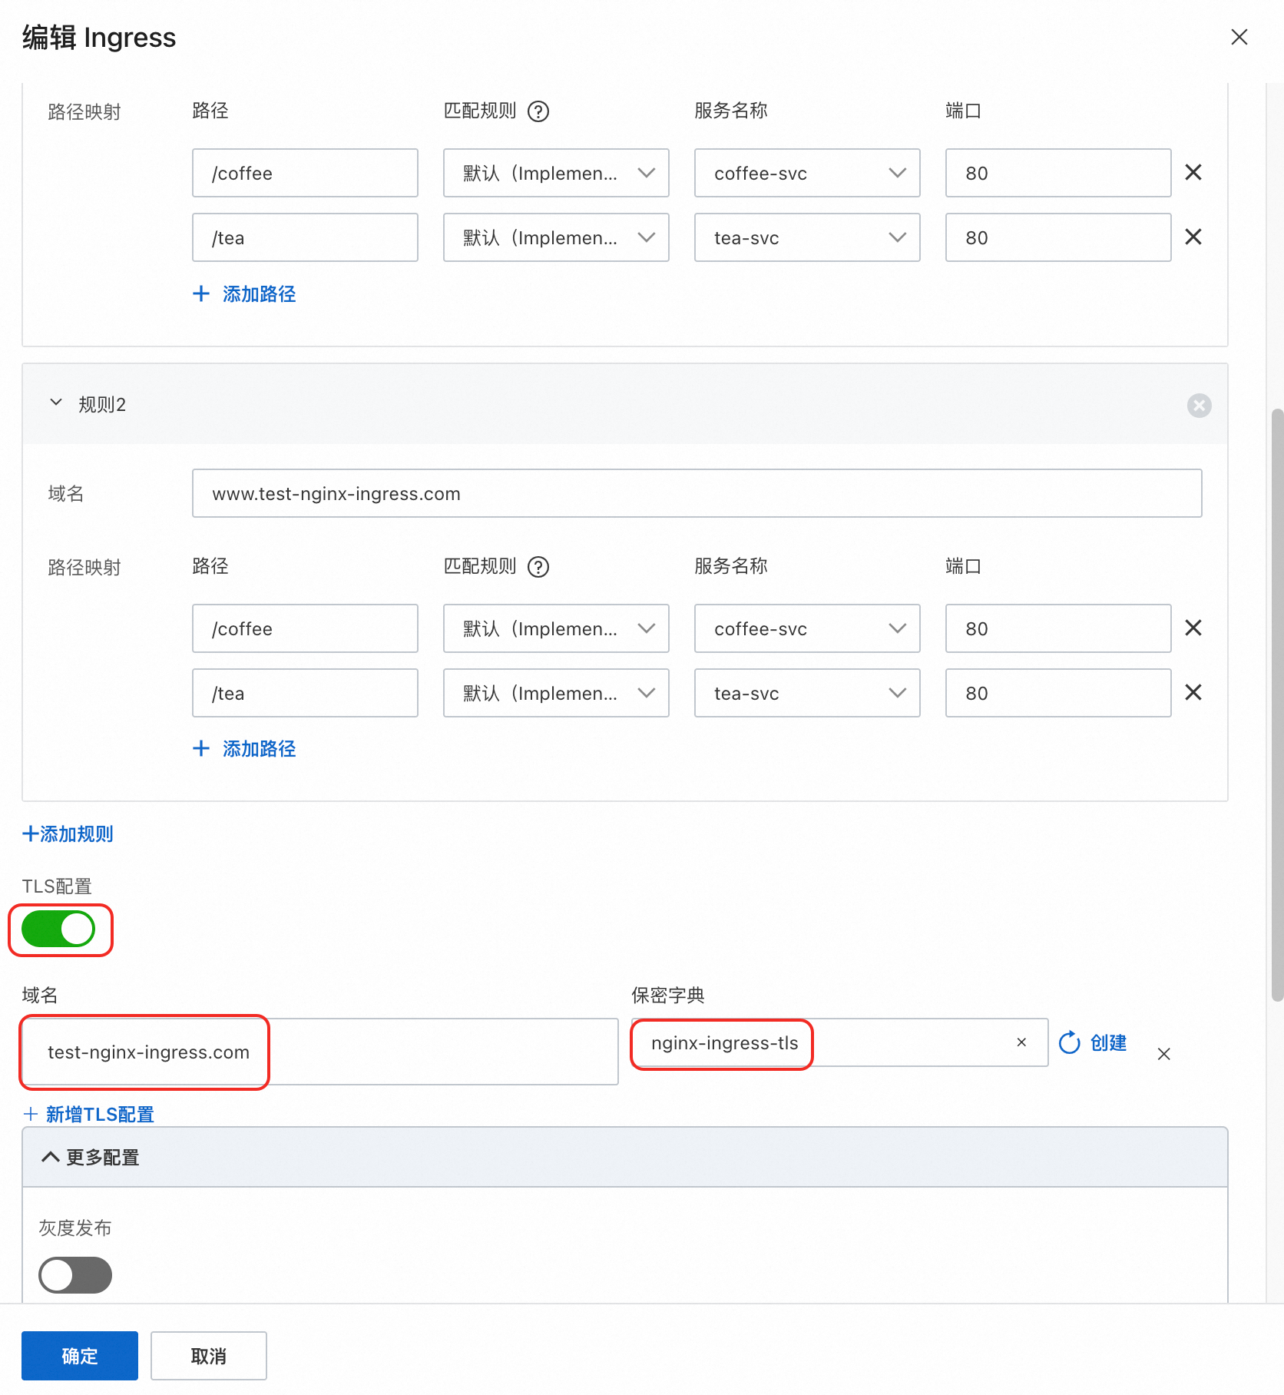Delete 规则2 with the circle X icon
Image resolution: width=1284 pixels, height=1395 pixels.
point(1199,406)
